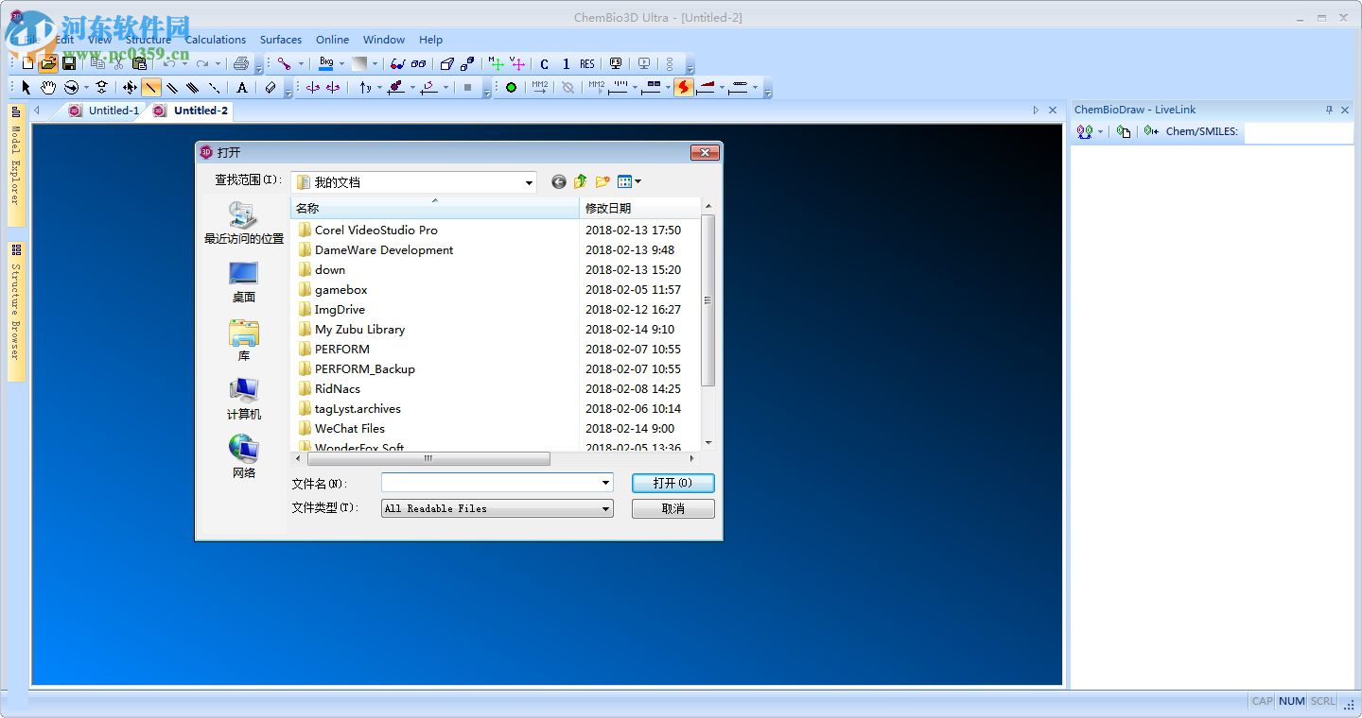Click the green circle run calculation icon
The width and height of the screenshot is (1362, 718).
(x=511, y=88)
